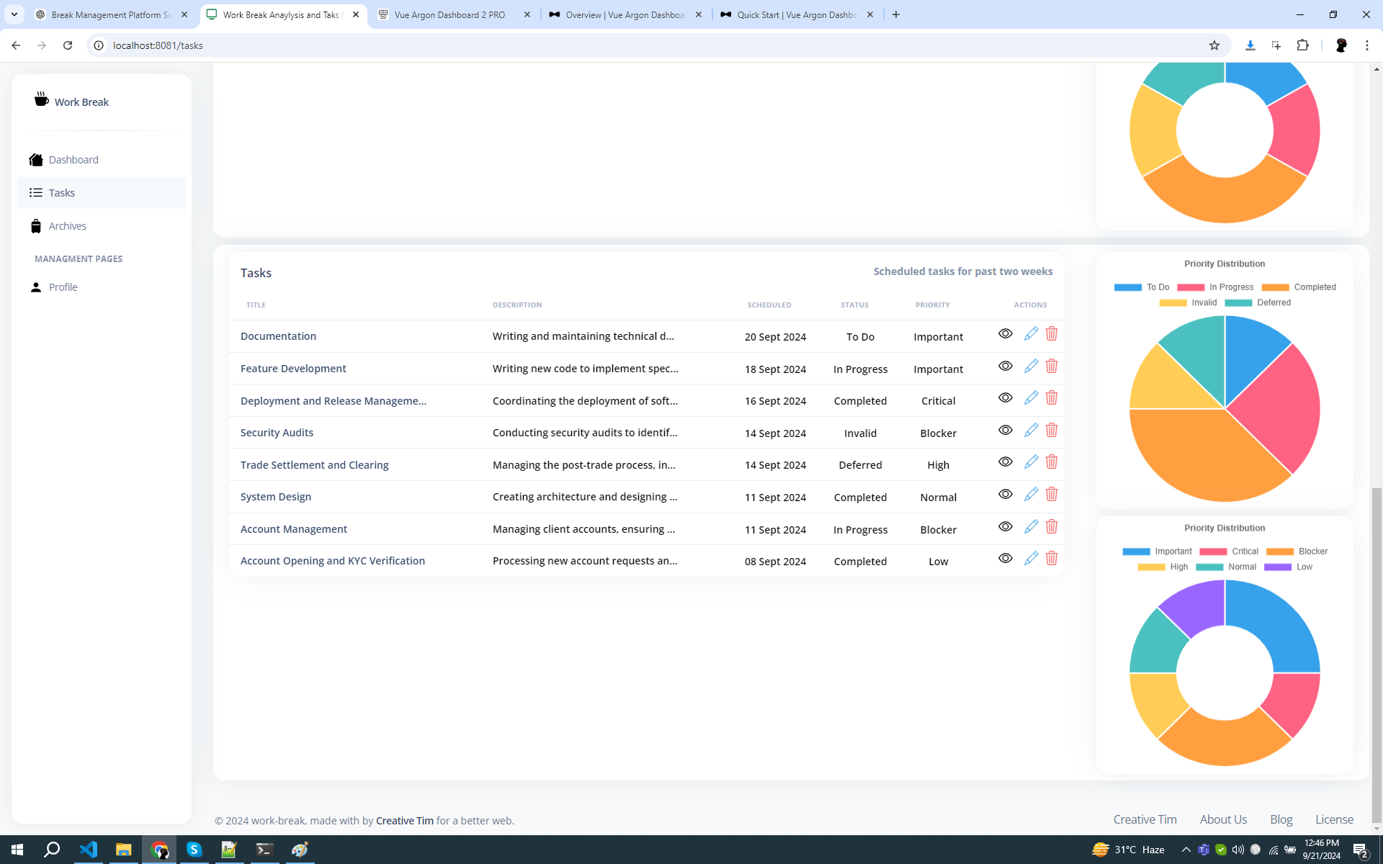The height and width of the screenshot is (864, 1383).
Task: Toggle Blocker legend swatch in priority chart
Action: [1280, 552]
